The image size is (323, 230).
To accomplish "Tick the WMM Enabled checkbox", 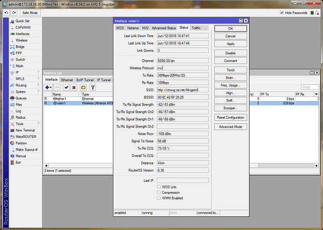I will [159, 198].
